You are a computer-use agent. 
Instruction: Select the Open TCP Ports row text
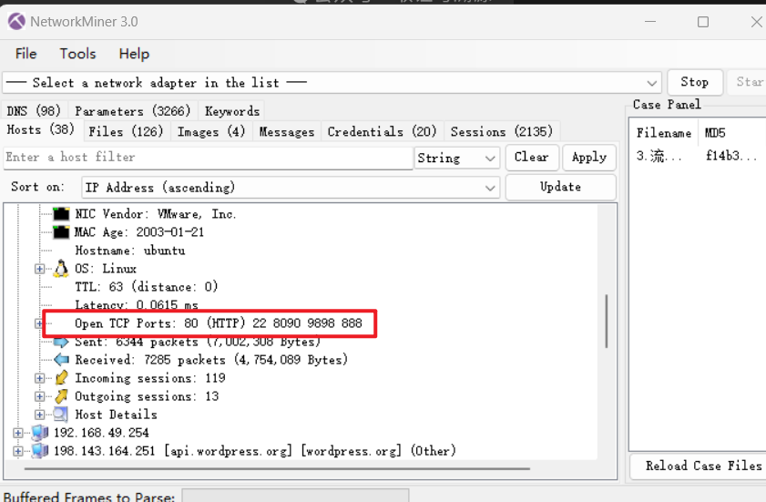point(219,323)
